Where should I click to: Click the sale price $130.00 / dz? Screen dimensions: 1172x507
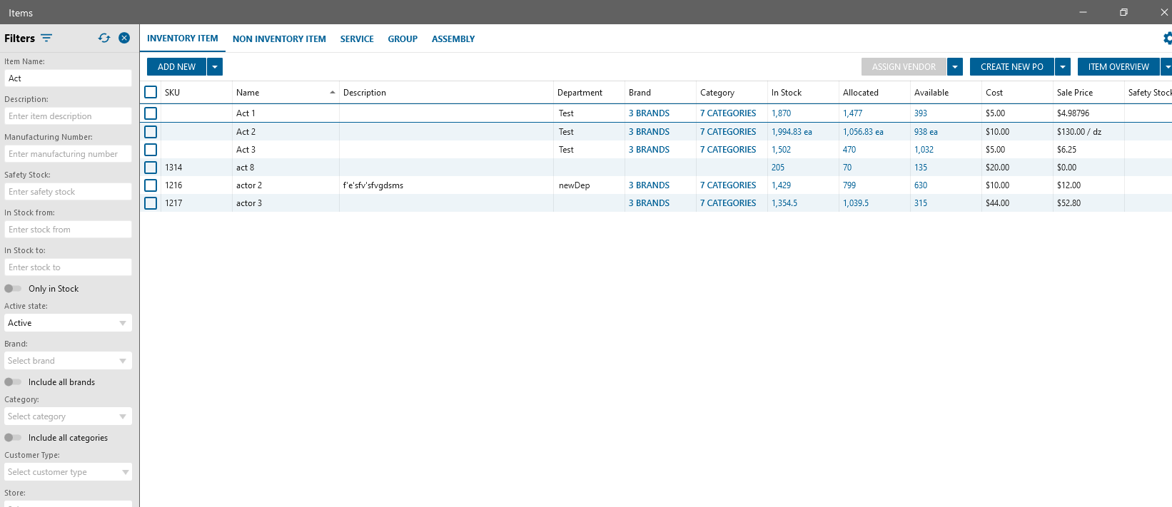click(x=1079, y=132)
